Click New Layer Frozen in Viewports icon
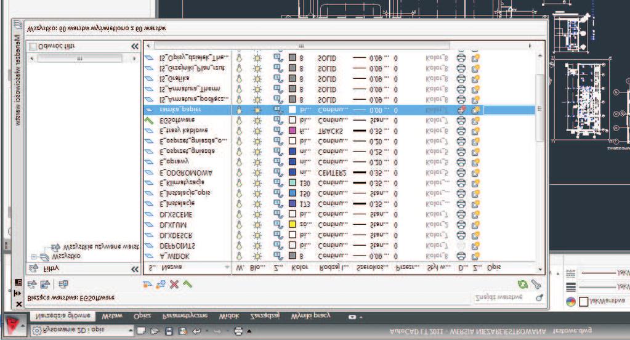This screenshot has height=340, width=630. (161, 285)
